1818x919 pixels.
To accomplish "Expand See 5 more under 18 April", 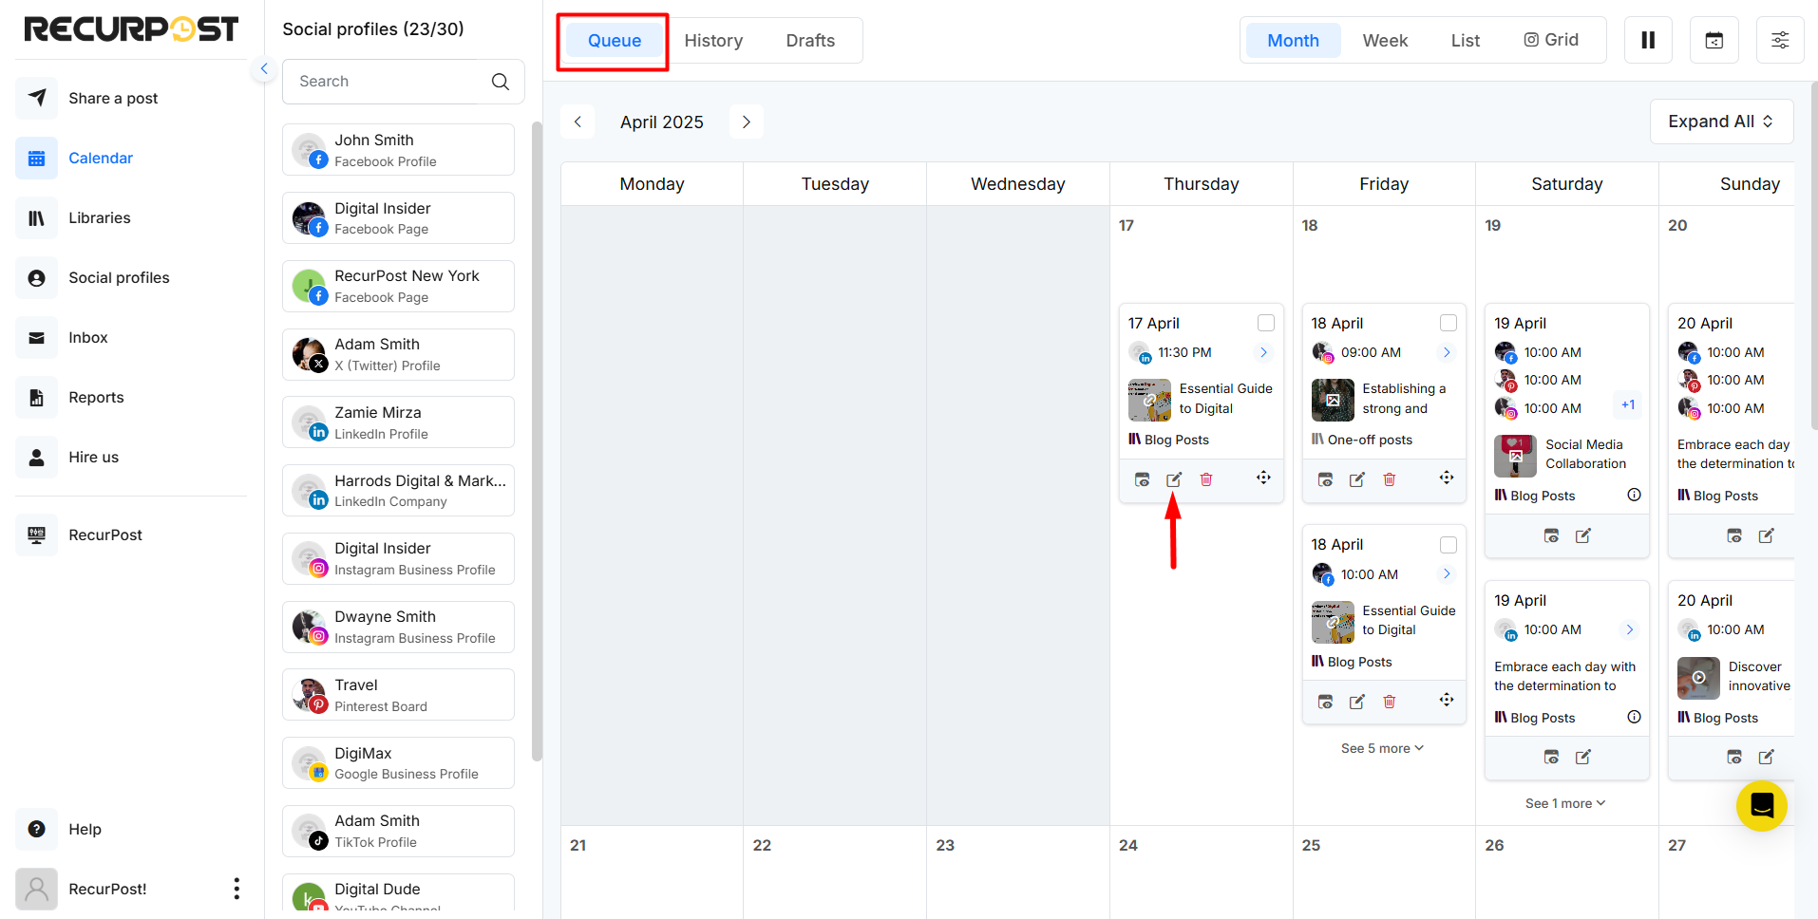I will (x=1382, y=748).
